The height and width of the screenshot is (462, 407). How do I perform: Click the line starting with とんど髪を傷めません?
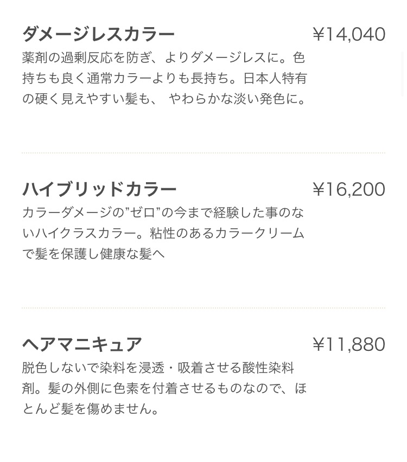pyautogui.click(x=91, y=409)
